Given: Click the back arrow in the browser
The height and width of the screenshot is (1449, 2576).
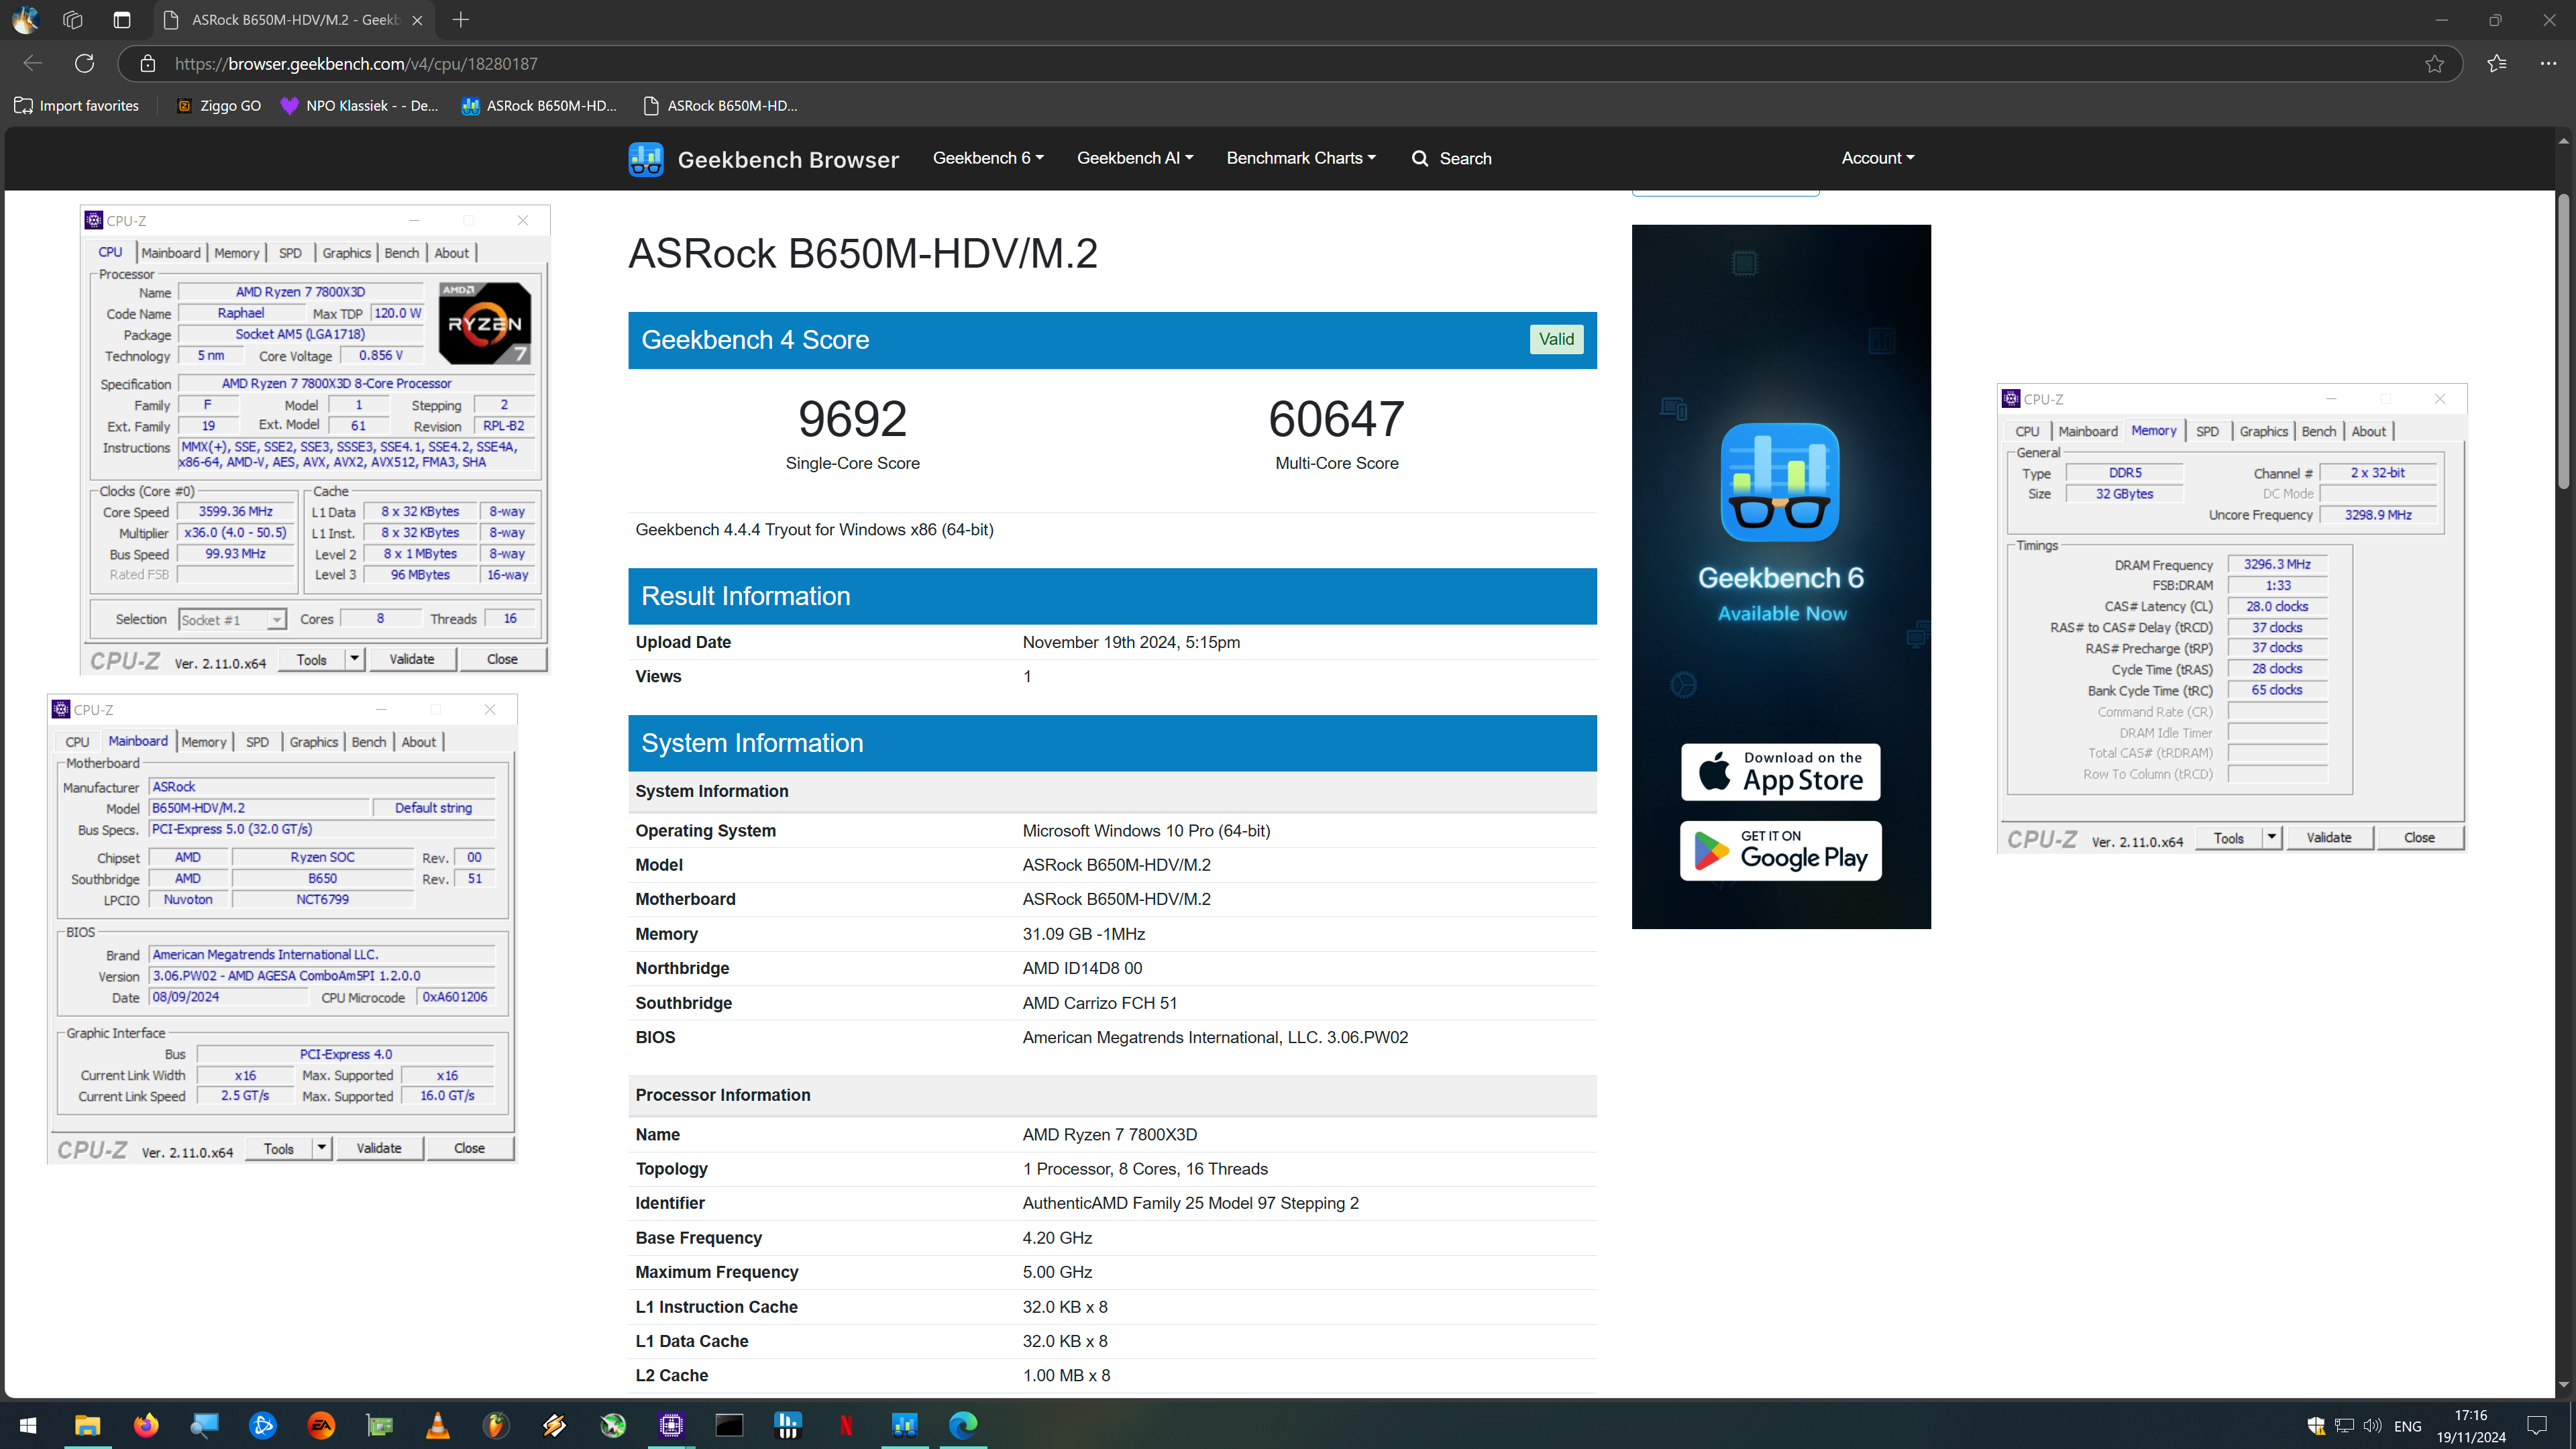Looking at the screenshot, I should coord(33,64).
